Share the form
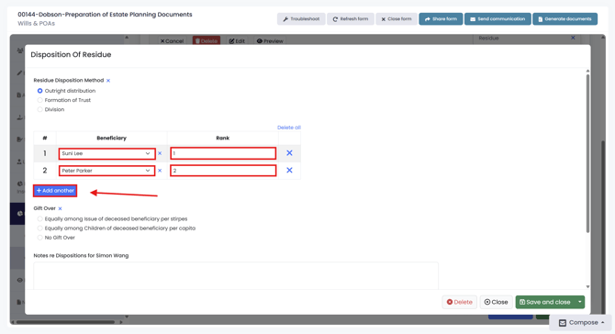The height and width of the screenshot is (334, 615). [x=441, y=19]
